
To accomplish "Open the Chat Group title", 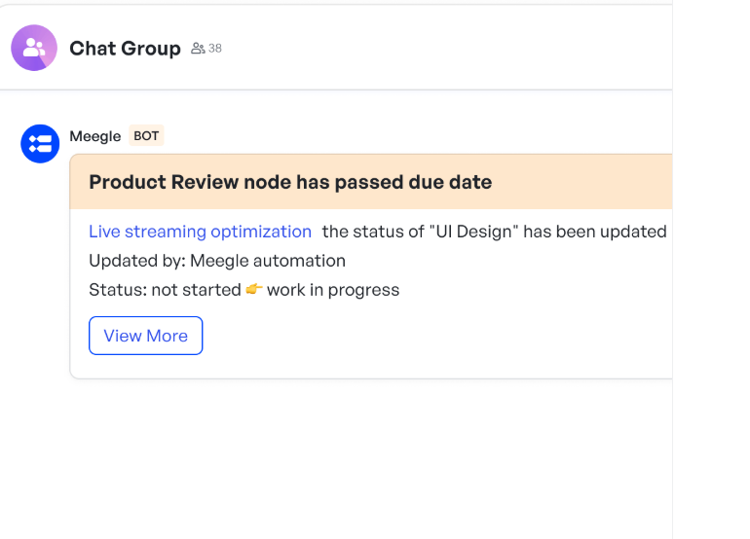I will click(x=125, y=49).
